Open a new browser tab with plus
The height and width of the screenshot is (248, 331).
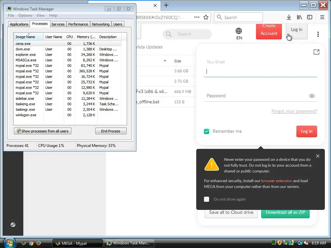tap(166, 5)
